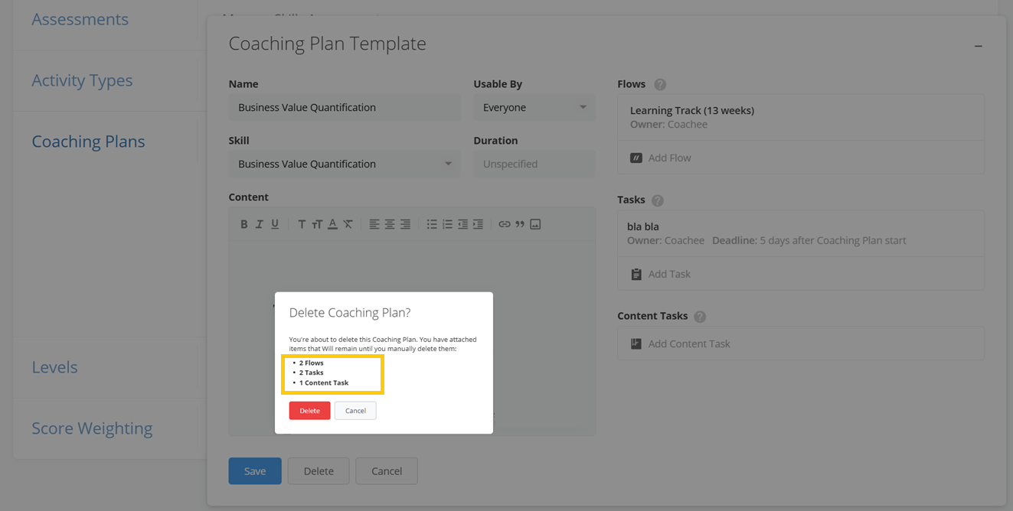Open help icon beside Flows heading
The height and width of the screenshot is (511, 1013).
(x=660, y=85)
